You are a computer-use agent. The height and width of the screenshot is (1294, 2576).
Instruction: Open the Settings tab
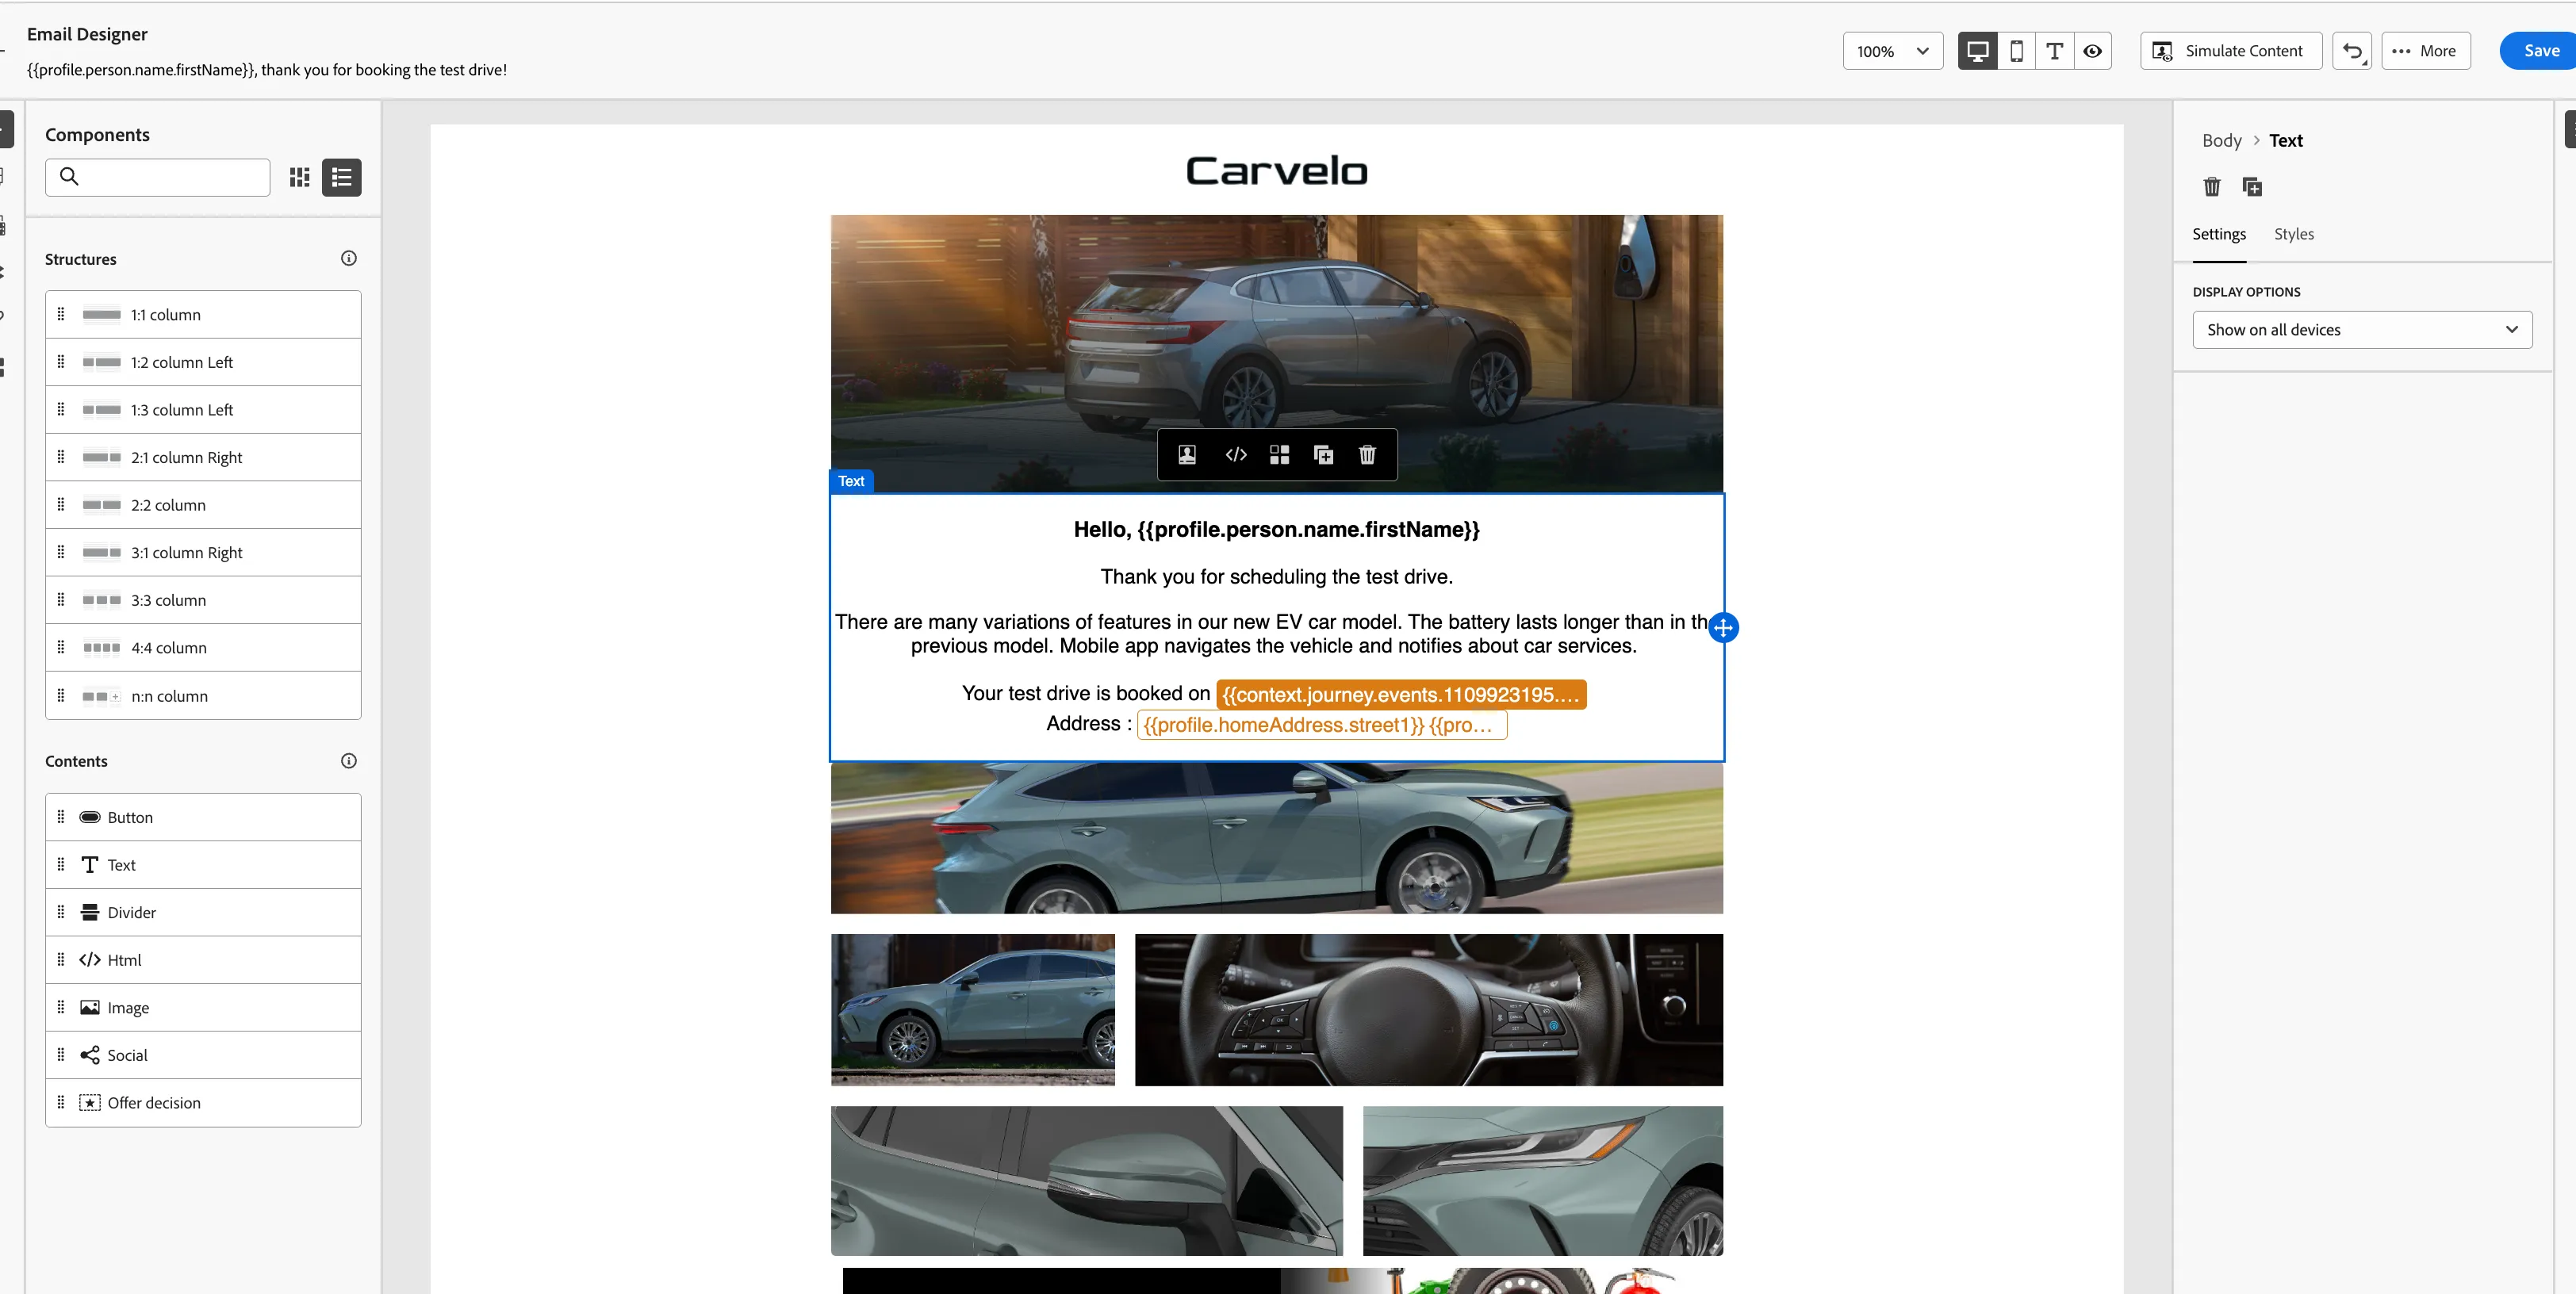[2219, 234]
